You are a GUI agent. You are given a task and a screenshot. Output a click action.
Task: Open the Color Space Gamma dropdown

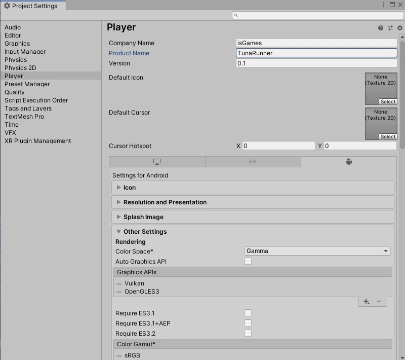[317, 251]
